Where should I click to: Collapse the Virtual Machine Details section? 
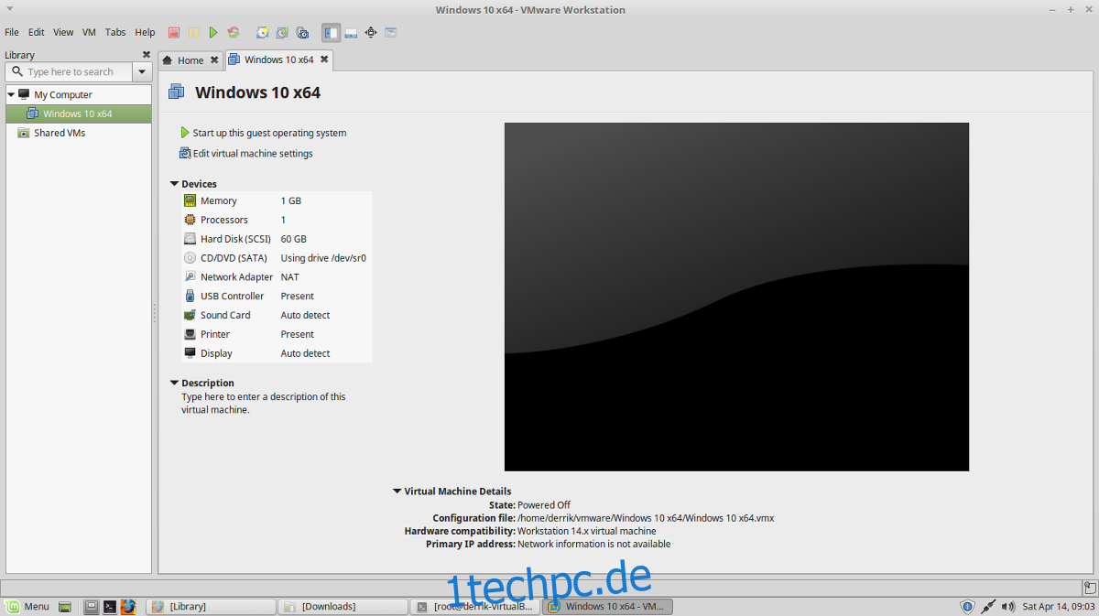(x=397, y=492)
